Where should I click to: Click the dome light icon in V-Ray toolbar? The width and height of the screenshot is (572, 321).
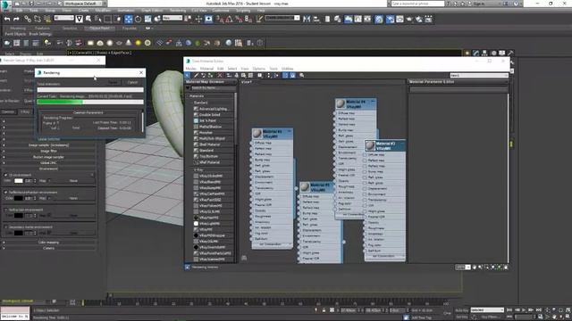pos(100,43)
